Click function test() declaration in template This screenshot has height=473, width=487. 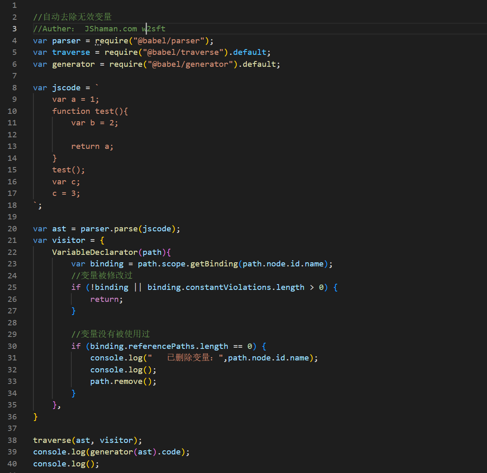coord(90,111)
